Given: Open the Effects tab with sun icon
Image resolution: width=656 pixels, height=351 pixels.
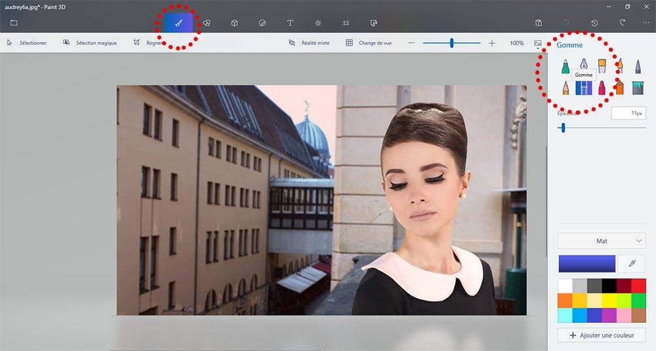Looking at the screenshot, I should tap(318, 23).
